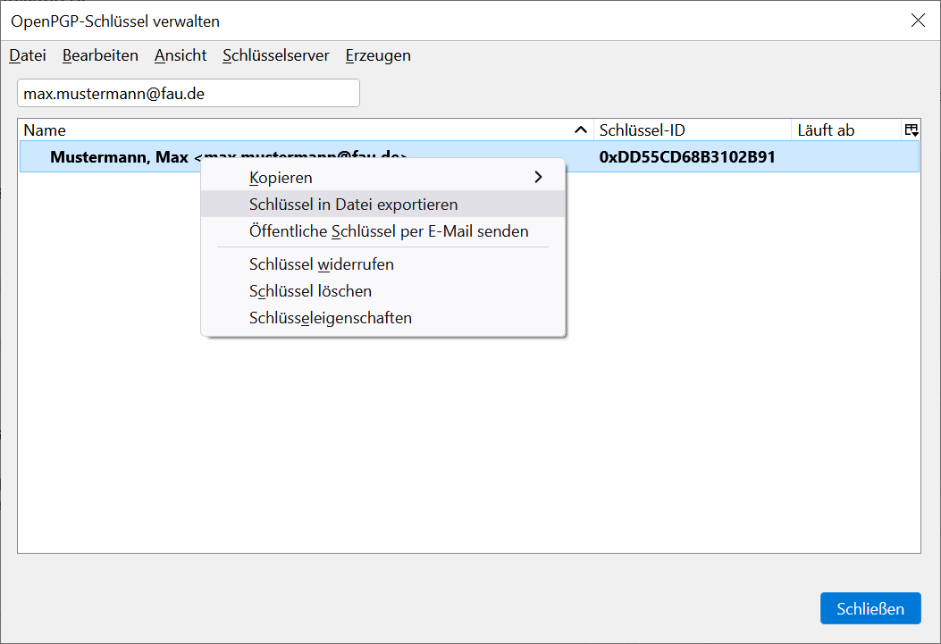Click the key search field with max.mustermann@fau.de
This screenshot has height=644, width=941.
[x=188, y=93]
